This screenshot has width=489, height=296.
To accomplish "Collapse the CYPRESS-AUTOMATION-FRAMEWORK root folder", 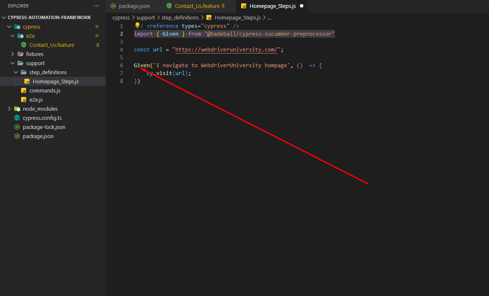I will click(x=4, y=17).
